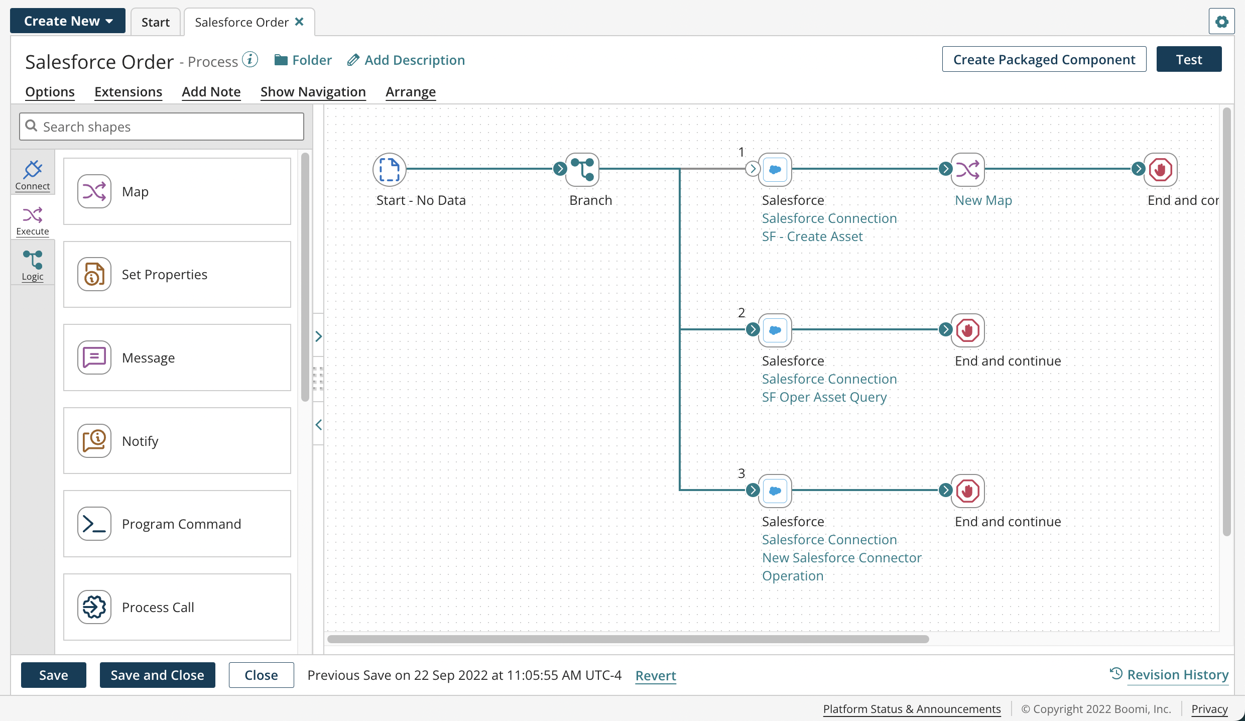
Task: Select the Execute shapes category
Action: (32, 219)
